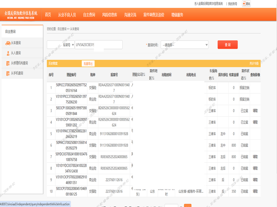This screenshot has width=277, height=207.
Task: Click 调取 in row 9
Action: [x=255, y=180]
